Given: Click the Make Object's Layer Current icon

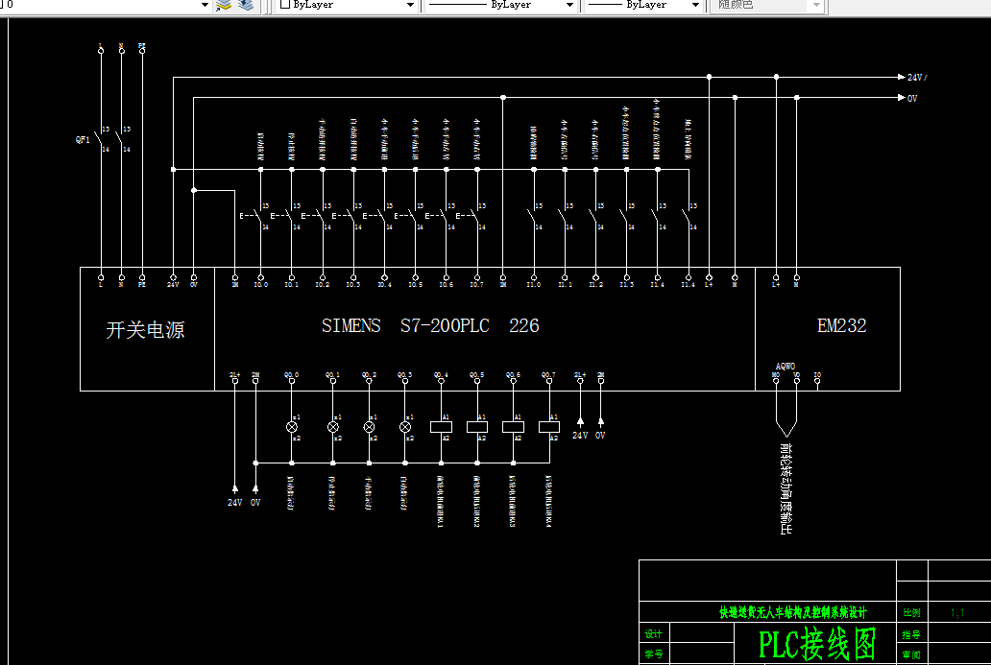Looking at the screenshot, I should click(x=224, y=5).
